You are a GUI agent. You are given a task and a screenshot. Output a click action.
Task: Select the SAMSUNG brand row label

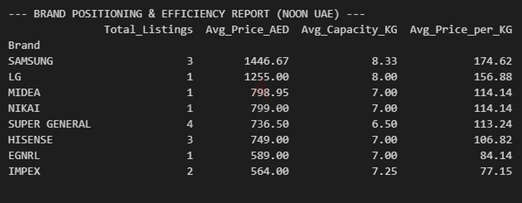[x=31, y=61]
